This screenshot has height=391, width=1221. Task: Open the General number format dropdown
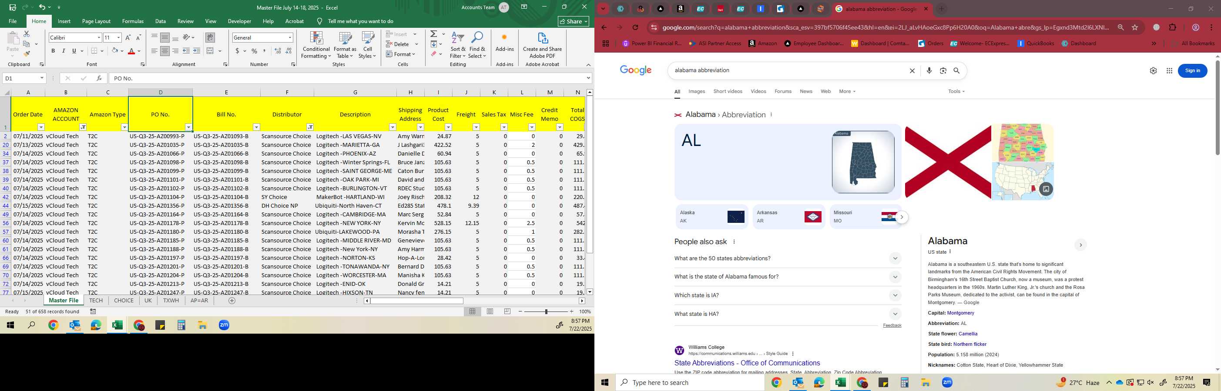pyautogui.click(x=290, y=37)
